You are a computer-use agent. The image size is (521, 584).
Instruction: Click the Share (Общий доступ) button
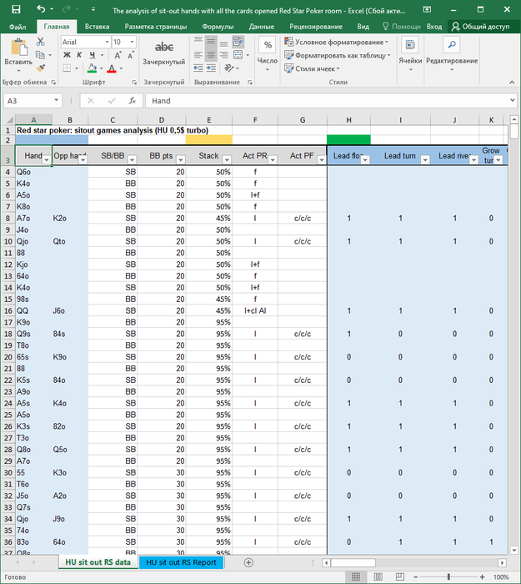click(x=479, y=26)
